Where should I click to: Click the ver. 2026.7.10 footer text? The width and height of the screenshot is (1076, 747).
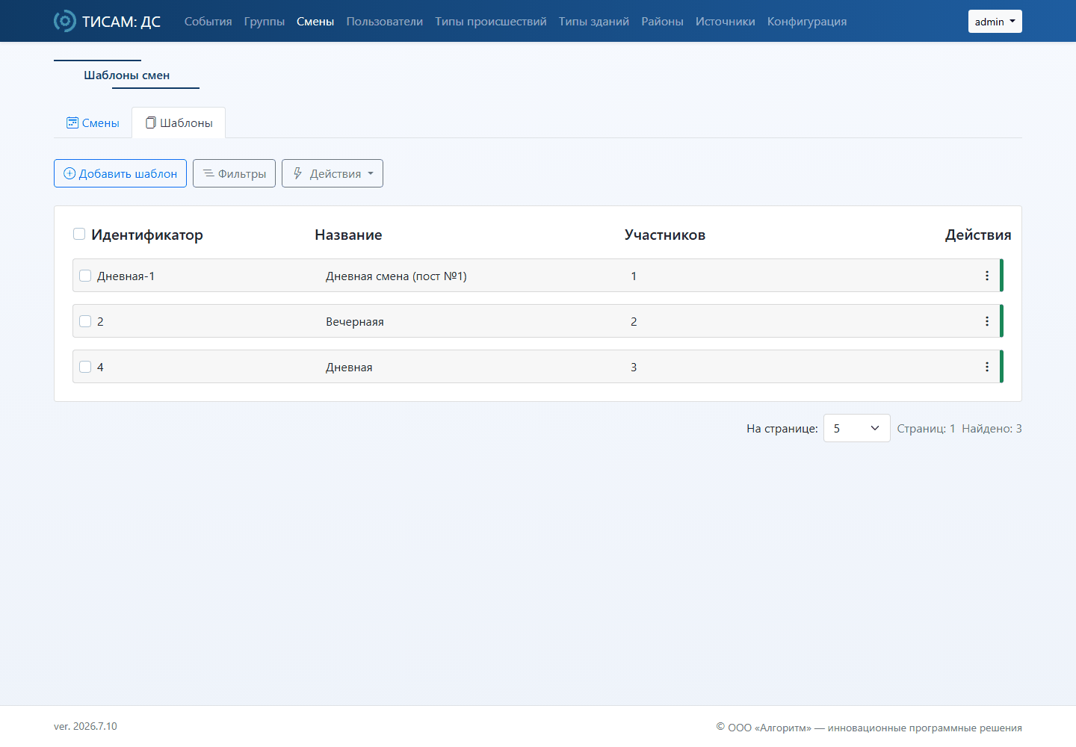(85, 726)
